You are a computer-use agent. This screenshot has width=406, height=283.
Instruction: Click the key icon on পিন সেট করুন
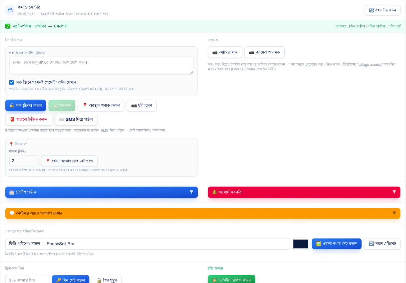pyautogui.click(x=59, y=280)
